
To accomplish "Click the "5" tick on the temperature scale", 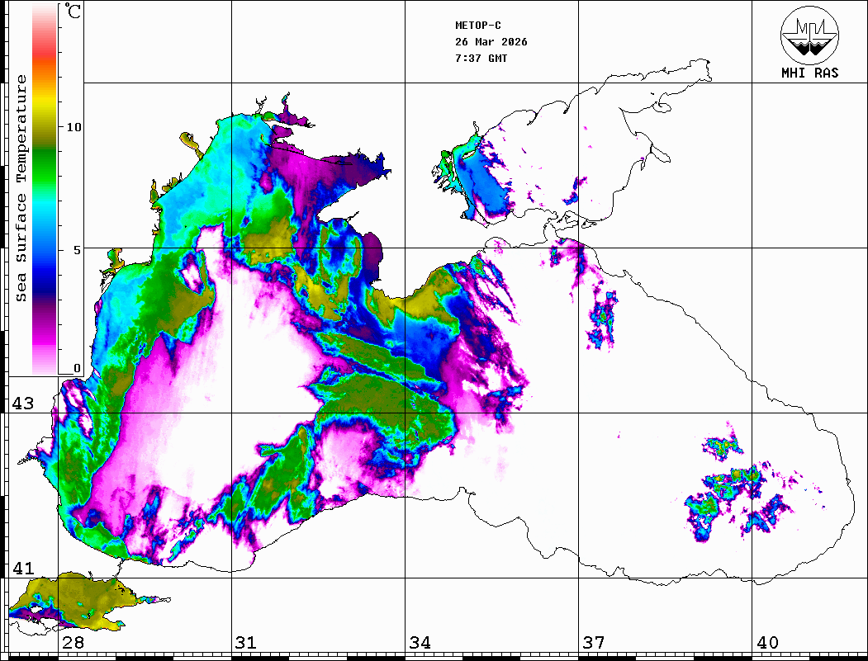I will [x=77, y=249].
